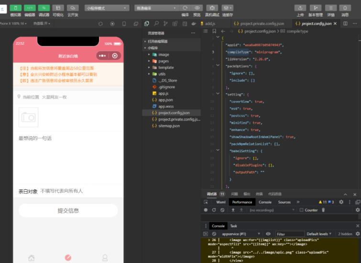This screenshot has width=361, height=263.
Task: Expand the pages folder in explorer
Action: click(164, 61)
